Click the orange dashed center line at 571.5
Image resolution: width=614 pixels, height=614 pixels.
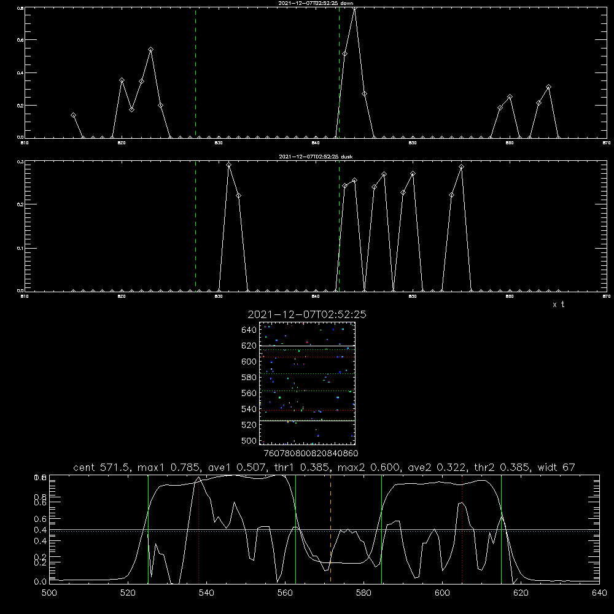(330, 529)
